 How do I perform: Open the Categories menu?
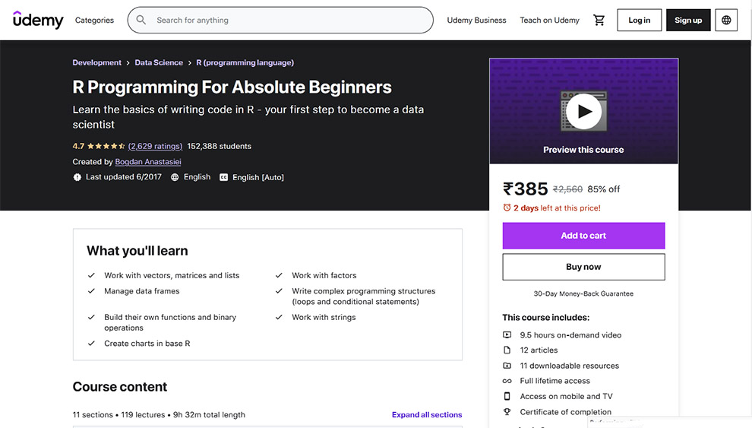94,21
